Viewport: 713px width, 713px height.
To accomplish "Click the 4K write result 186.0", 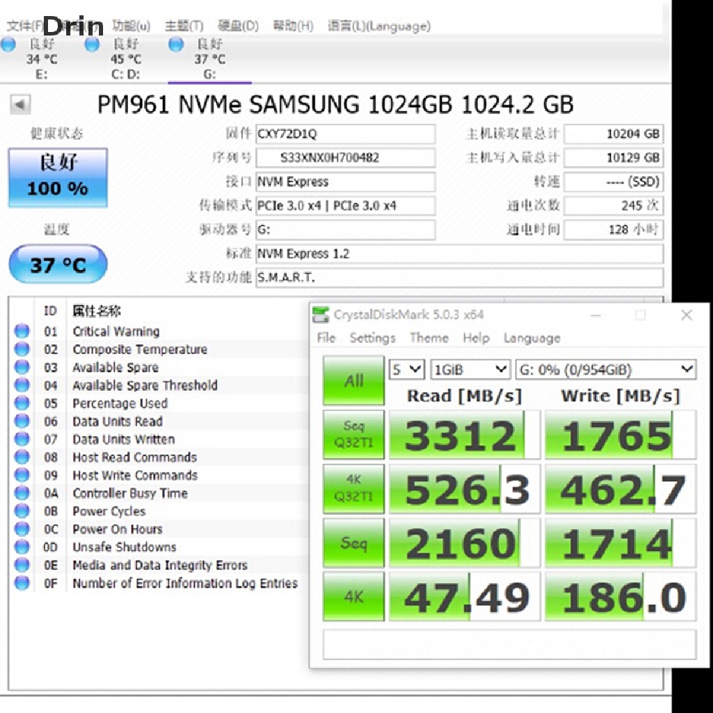I will click(620, 597).
